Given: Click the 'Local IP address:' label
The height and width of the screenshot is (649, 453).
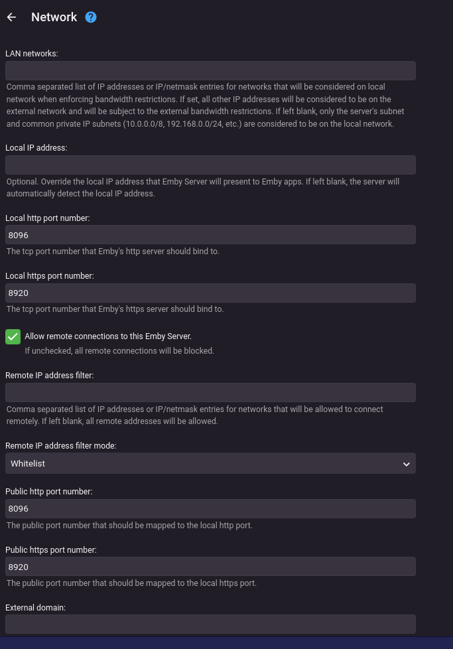Looking at the screenshot, I should 36,147.
